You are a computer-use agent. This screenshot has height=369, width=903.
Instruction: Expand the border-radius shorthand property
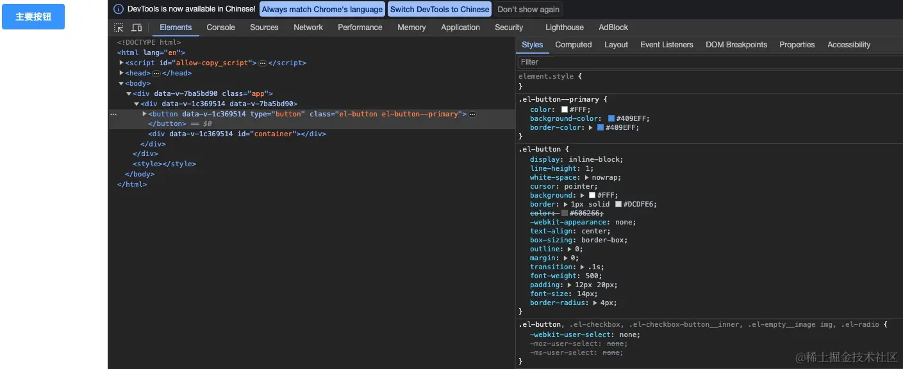coord(595,303)
